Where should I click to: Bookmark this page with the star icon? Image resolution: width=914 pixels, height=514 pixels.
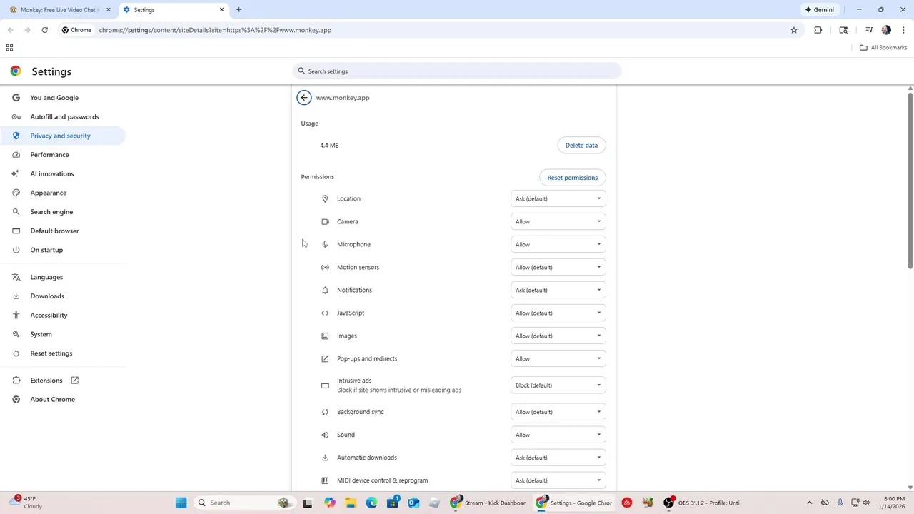793,30
